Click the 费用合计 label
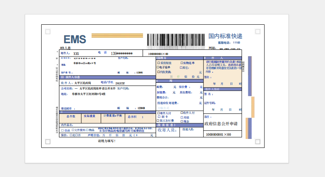 tap(162, 97)
